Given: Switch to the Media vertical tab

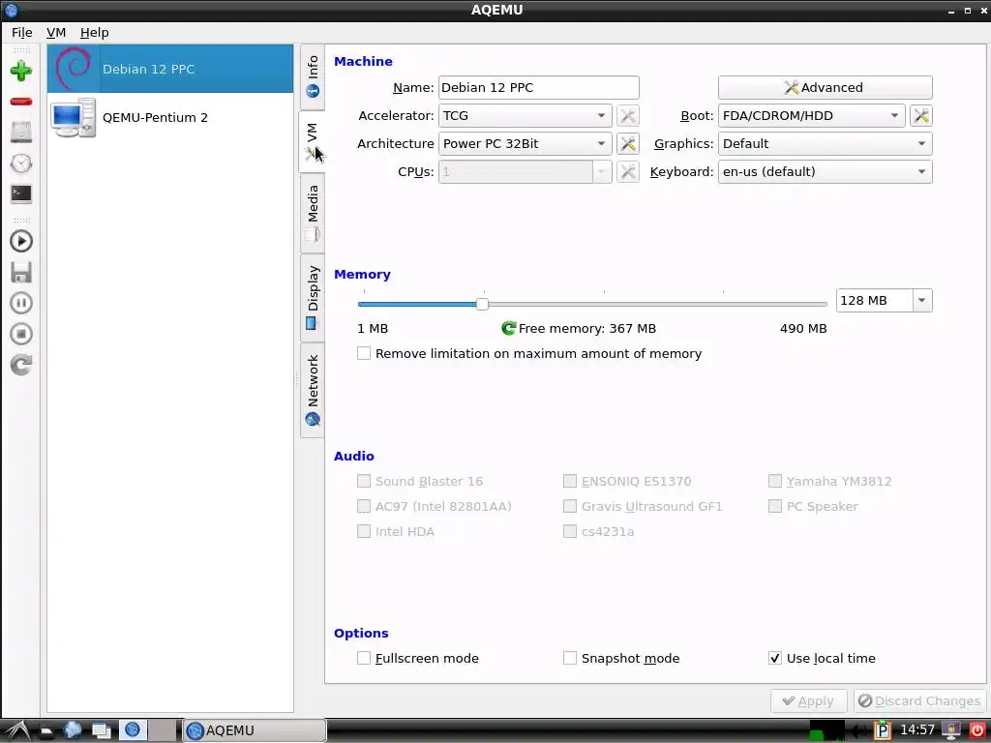Looking at the screenshot, I should point(313,214).
